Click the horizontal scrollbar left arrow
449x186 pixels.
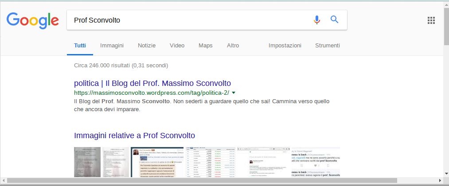click(4, 181)
